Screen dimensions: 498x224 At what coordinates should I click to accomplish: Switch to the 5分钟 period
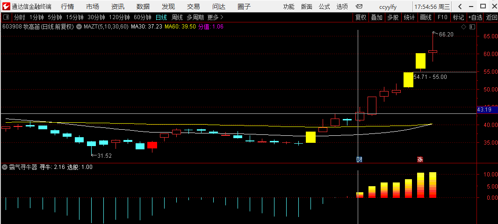[x=55, y=17]
